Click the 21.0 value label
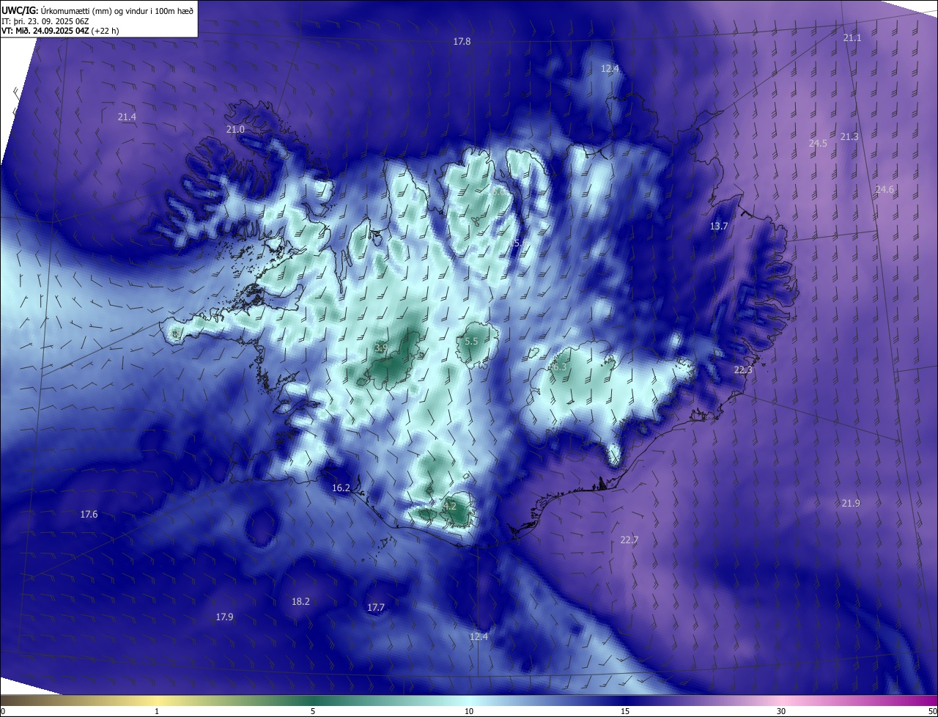The image size is (938, 717). click(x=235, y=130)
